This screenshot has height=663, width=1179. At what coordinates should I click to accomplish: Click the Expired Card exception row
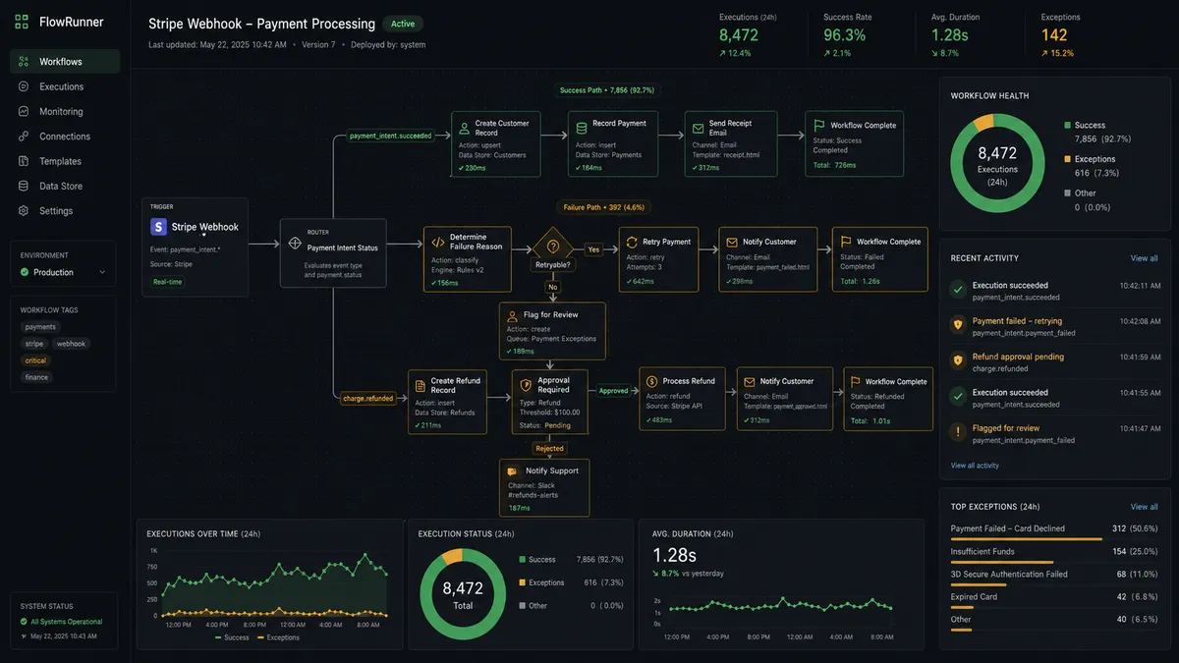pos(1055,599)
